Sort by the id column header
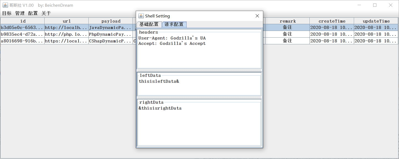 pos(23,21)
